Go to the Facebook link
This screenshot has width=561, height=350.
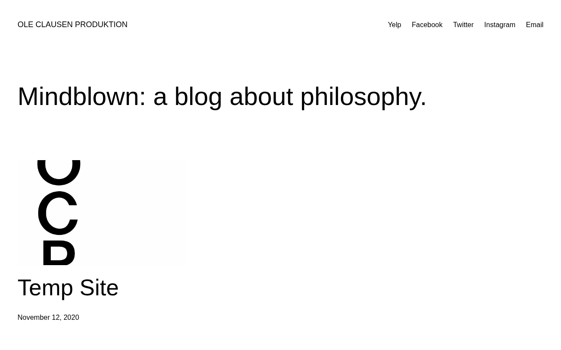(426, 24)
